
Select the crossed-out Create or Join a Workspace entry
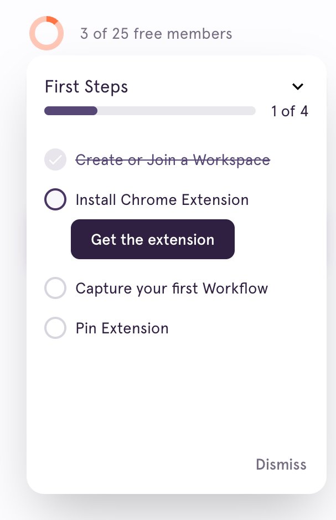click(172, 159)
